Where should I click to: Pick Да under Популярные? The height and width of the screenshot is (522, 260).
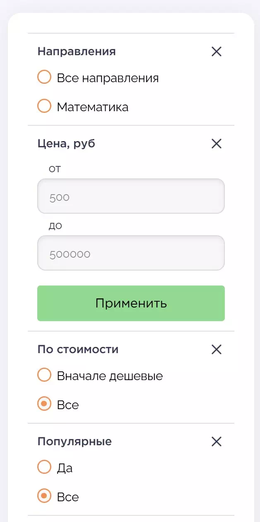[44, 467]
